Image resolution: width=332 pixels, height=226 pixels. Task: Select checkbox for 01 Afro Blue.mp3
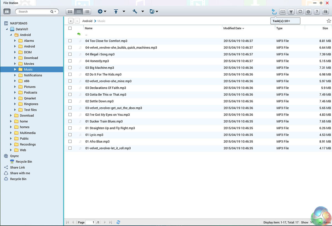coord(70,142)
